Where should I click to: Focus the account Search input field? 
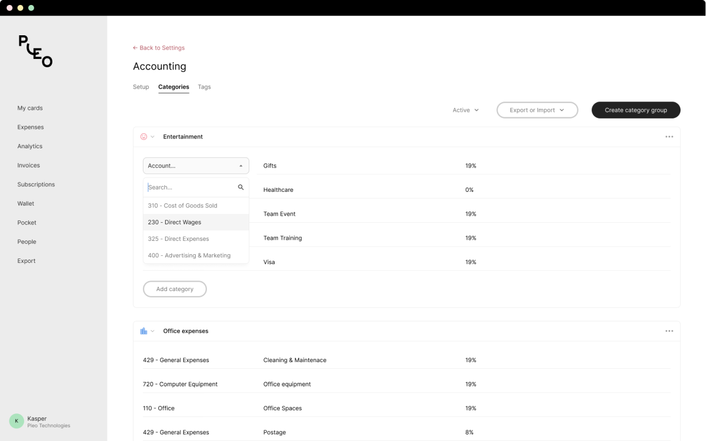190,187
